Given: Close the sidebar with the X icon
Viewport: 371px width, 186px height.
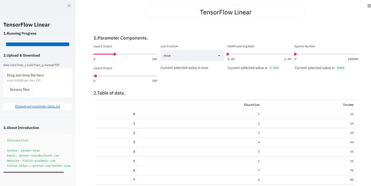Looking at the screenshot, I should (69, 6).
